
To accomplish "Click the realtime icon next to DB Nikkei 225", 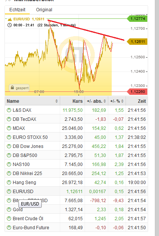I will pos(9,174).
